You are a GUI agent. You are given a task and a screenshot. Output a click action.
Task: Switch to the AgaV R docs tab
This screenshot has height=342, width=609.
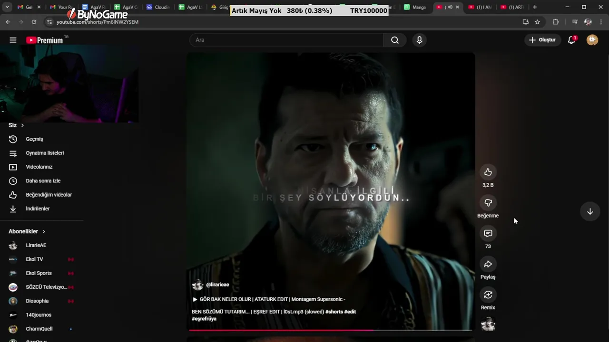click(x=94, y=7)
